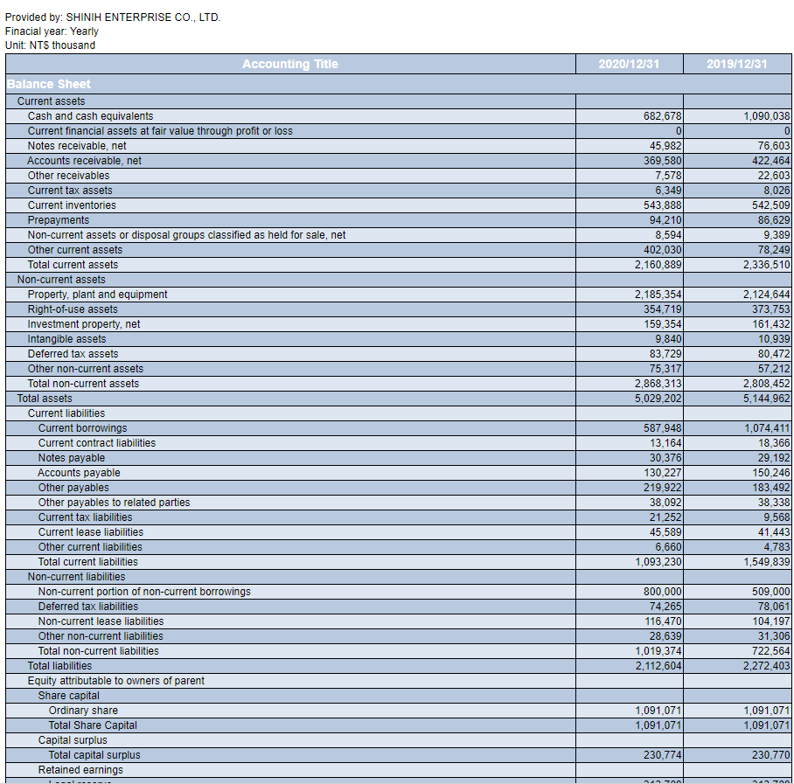The width and height of the screenshot is (794, 784).
Task: Click the Balance Sheet section heading
Action: pyautogui.click(x=48, y=84)
